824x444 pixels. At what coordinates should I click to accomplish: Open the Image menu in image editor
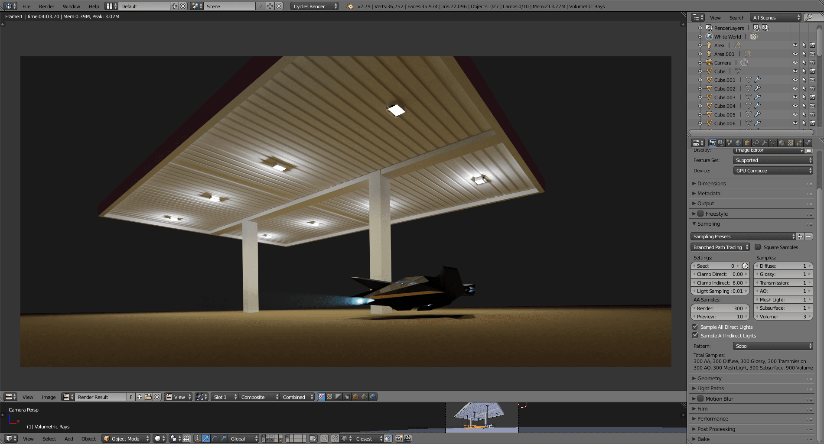pos(49,397)
